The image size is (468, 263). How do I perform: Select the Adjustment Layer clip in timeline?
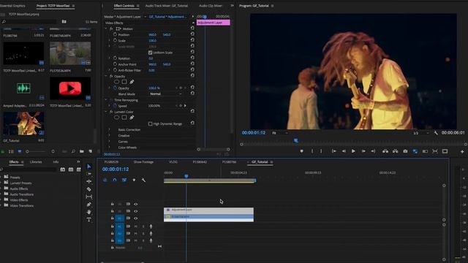pyautogui.click(x=208, y=210)
